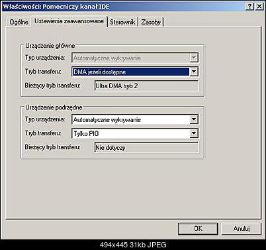Click the main device Bieżący tryb transferu label

coord(52,86)
